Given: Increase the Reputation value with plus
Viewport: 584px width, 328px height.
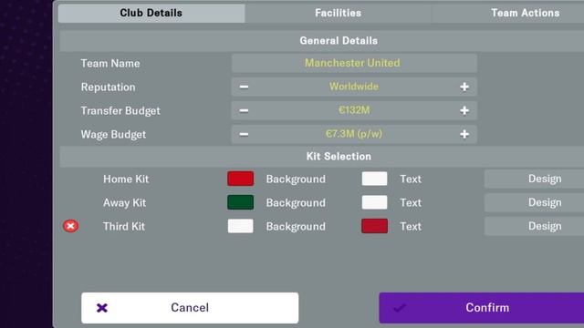Looking at the screenshot, I should tap(464, 87).
